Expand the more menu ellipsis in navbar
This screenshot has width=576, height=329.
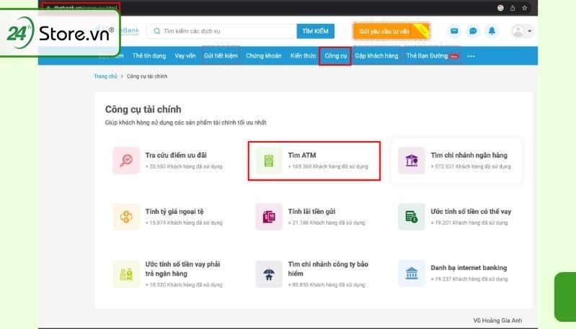point(471,56)
